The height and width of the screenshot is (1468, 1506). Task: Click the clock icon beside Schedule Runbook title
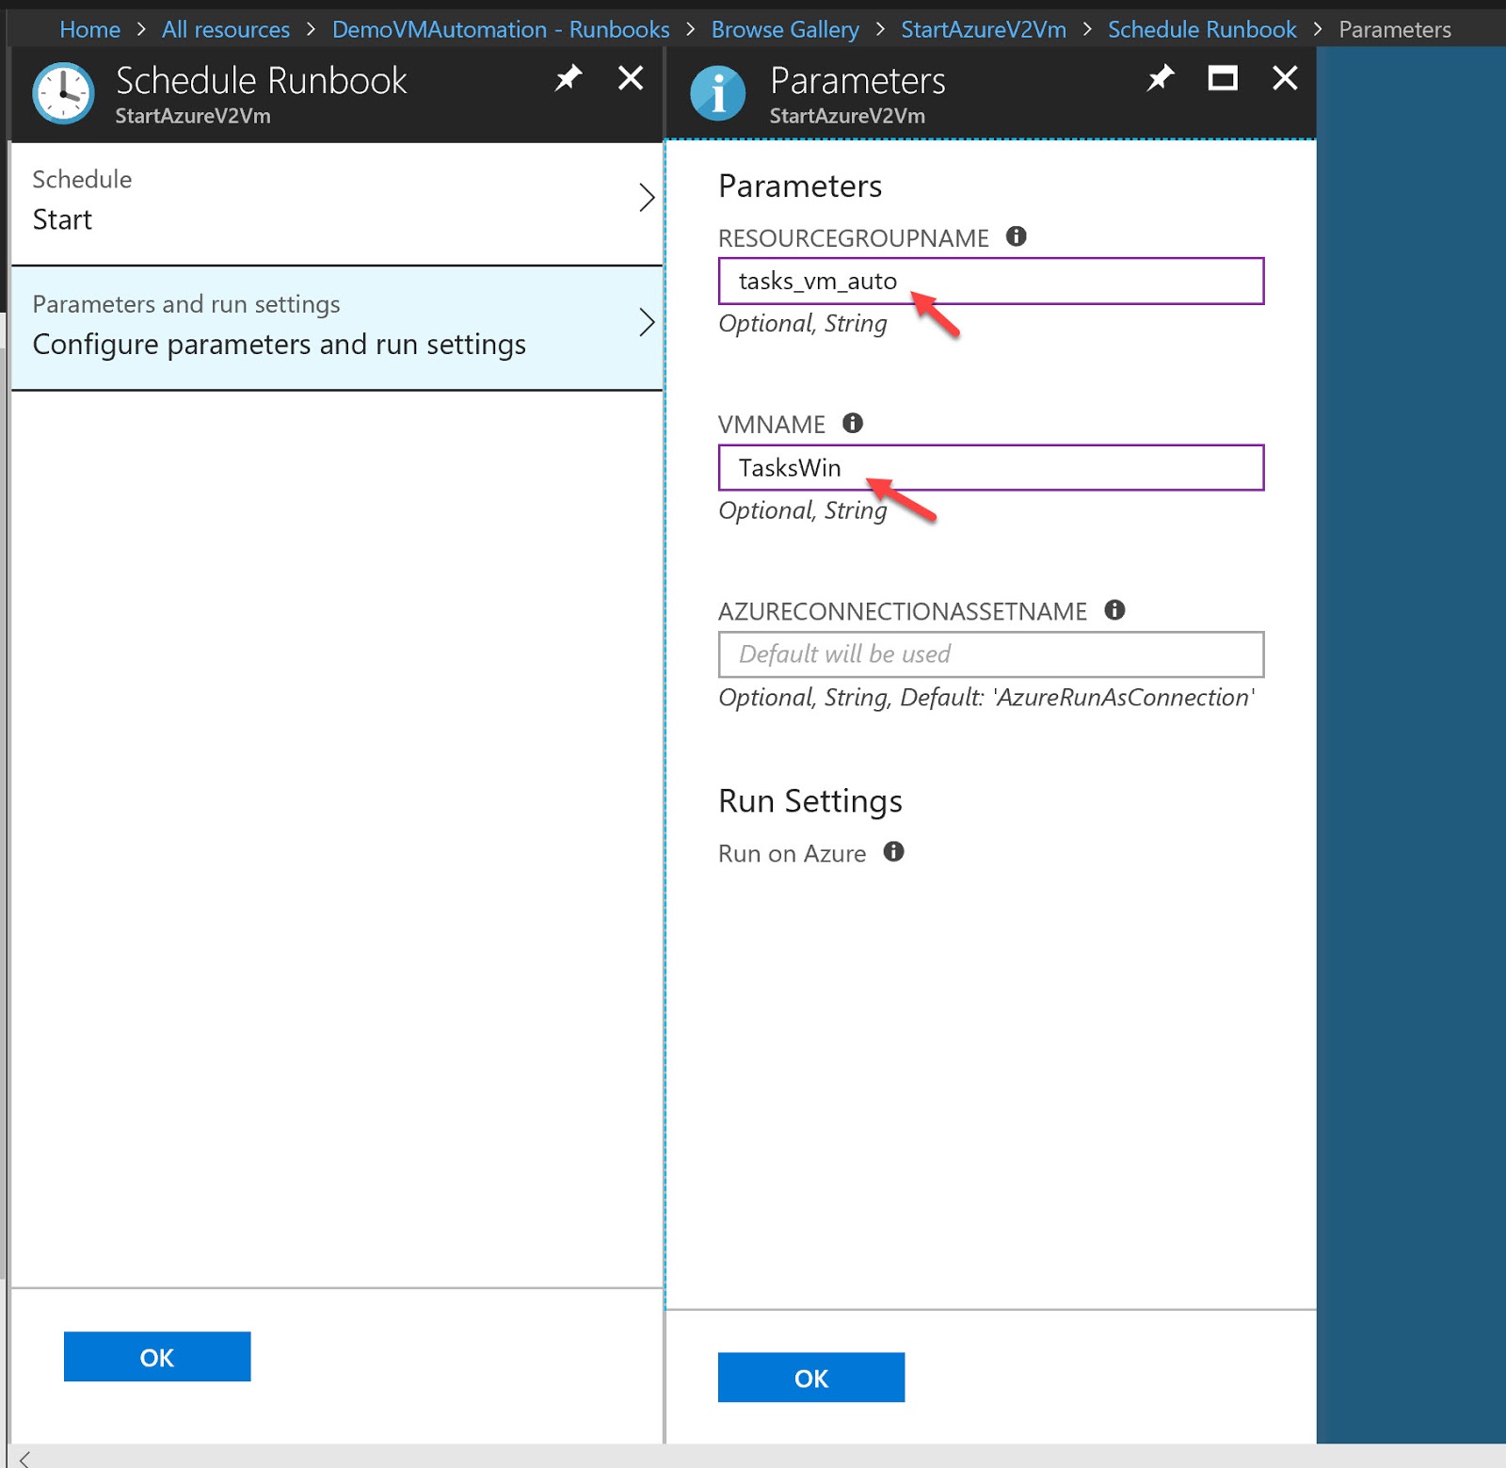[x=62, y=93]
